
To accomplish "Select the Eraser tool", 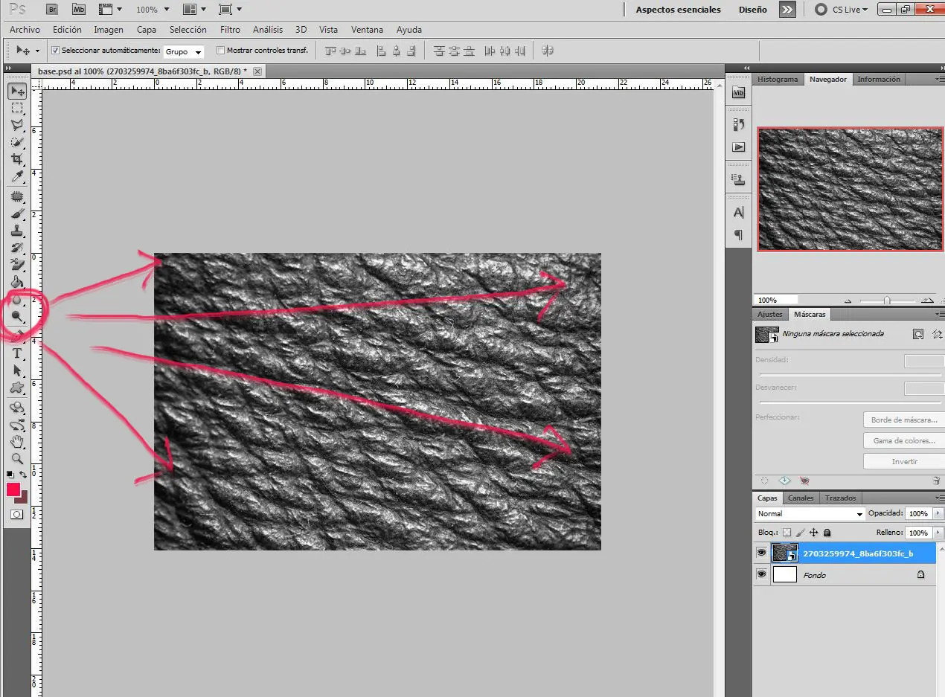I will pos(17,265).
